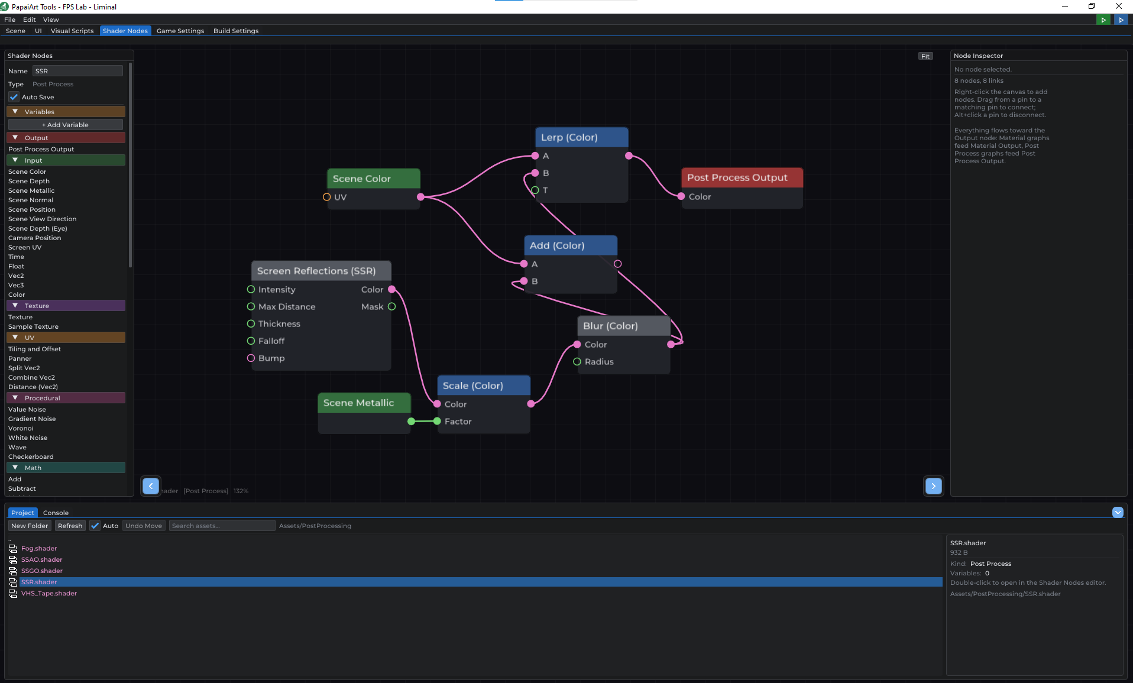The width and height of the screenshot is (1133, 683).
Task: Collapse the Variables section
Action: 66,112
